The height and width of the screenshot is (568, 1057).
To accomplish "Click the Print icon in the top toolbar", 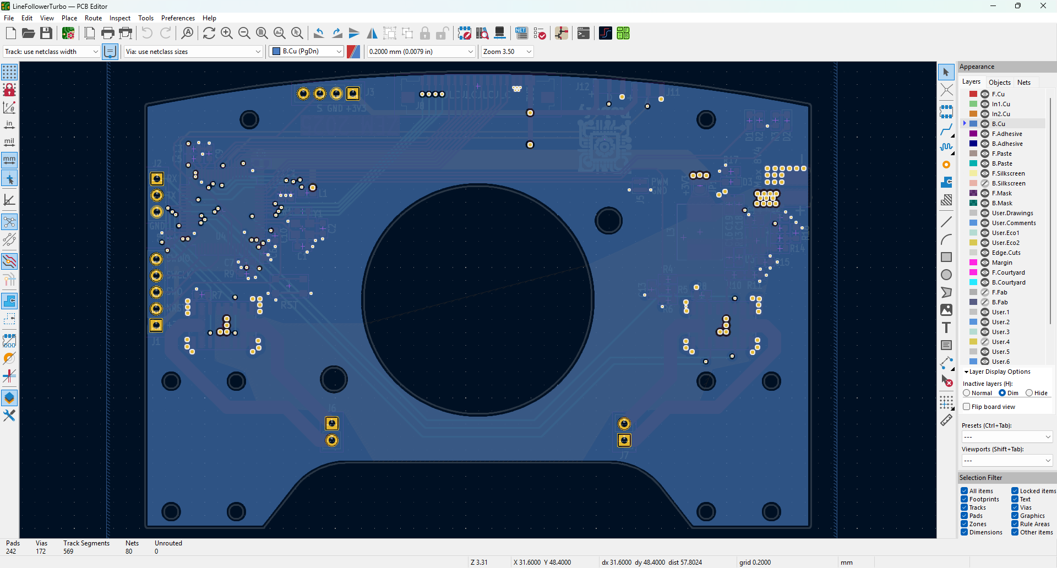I will [108, 34].
